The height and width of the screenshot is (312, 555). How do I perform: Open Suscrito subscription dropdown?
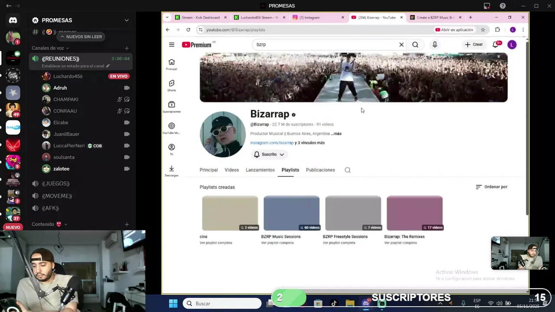pos(269,154)
